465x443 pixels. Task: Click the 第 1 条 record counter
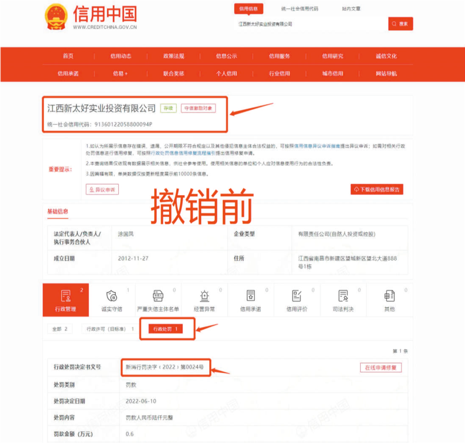[400, 351]
